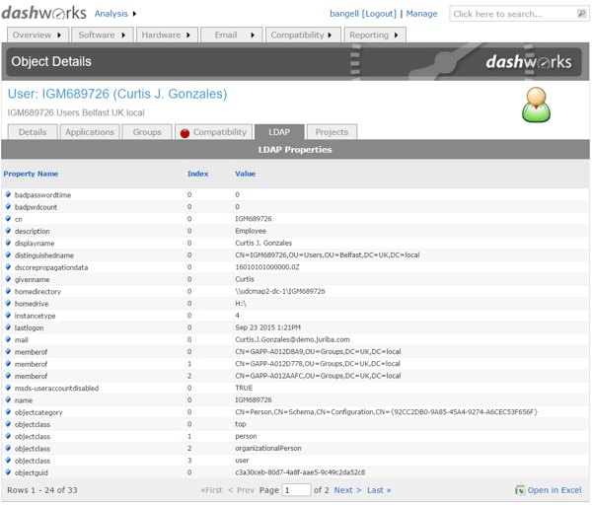592x505 pixels.
Task: Go to Next page of results
Action: (347, 490)
